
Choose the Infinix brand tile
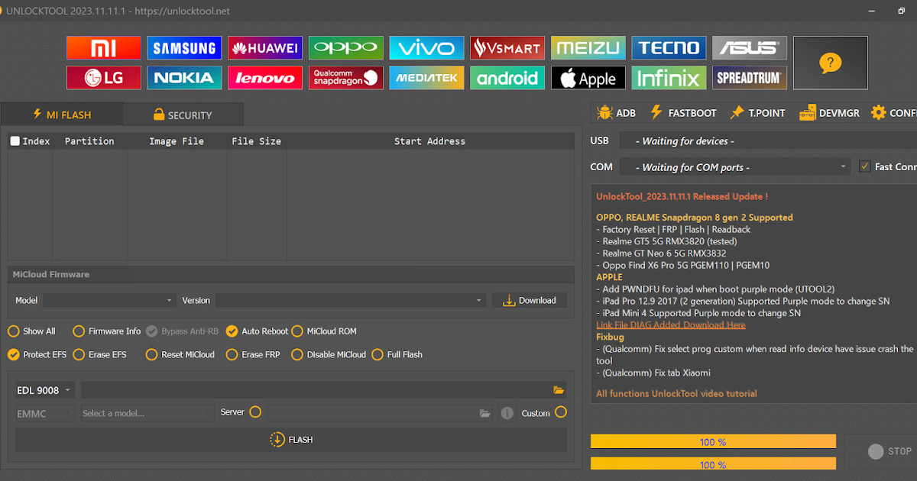pos(669,78)
